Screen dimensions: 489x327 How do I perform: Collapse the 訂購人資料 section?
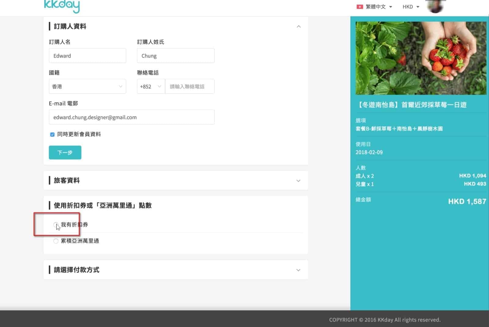click(x=298, y=27)
